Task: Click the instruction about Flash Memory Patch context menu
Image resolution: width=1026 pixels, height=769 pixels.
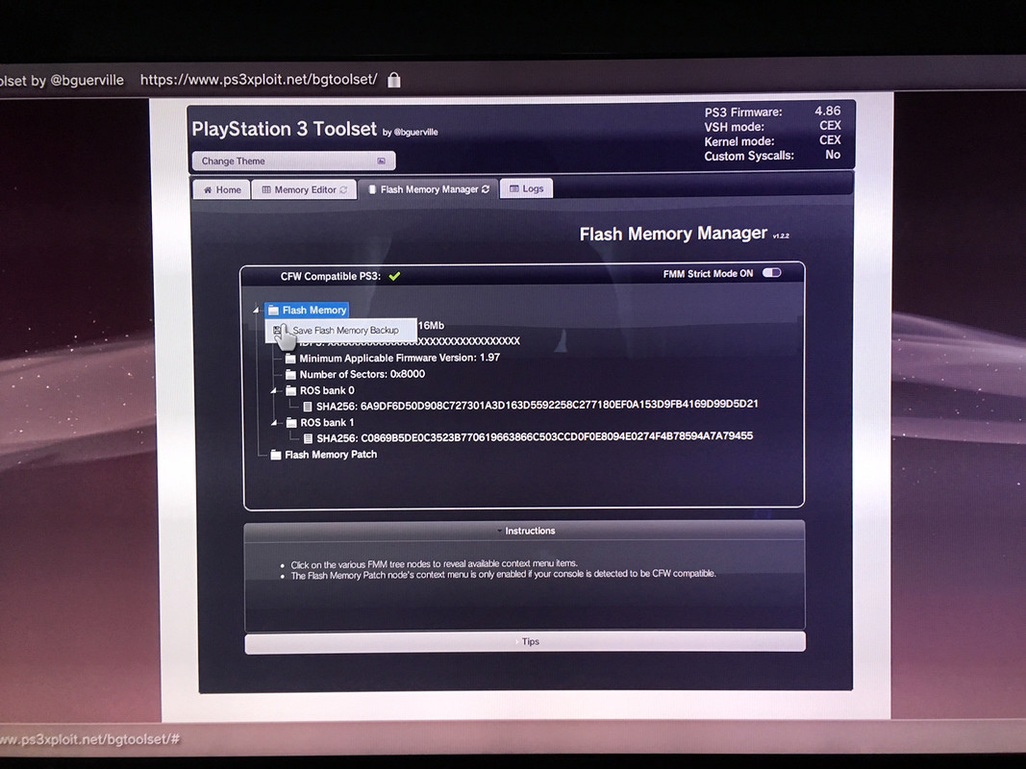Action: pyautogui.click(x=503, y=575)
